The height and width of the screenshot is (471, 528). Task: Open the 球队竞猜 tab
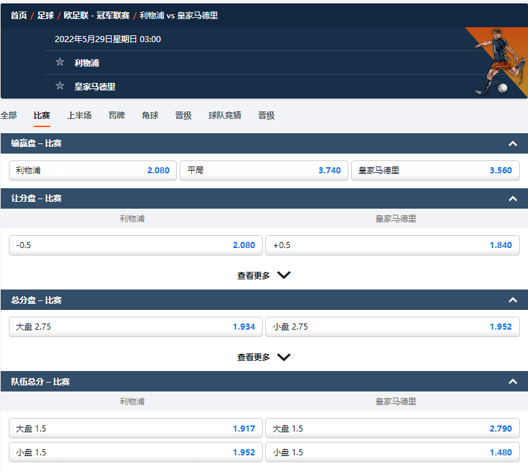coord(225,116)
